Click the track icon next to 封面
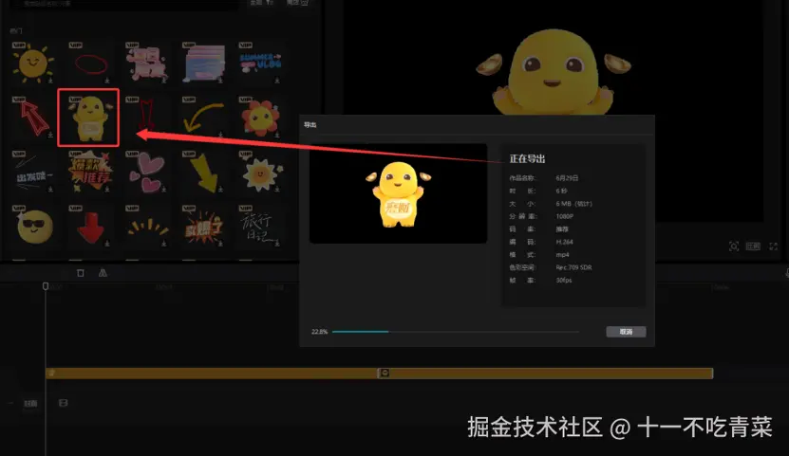The height and width of the screenshot is (456, 789). coord(63,403)
